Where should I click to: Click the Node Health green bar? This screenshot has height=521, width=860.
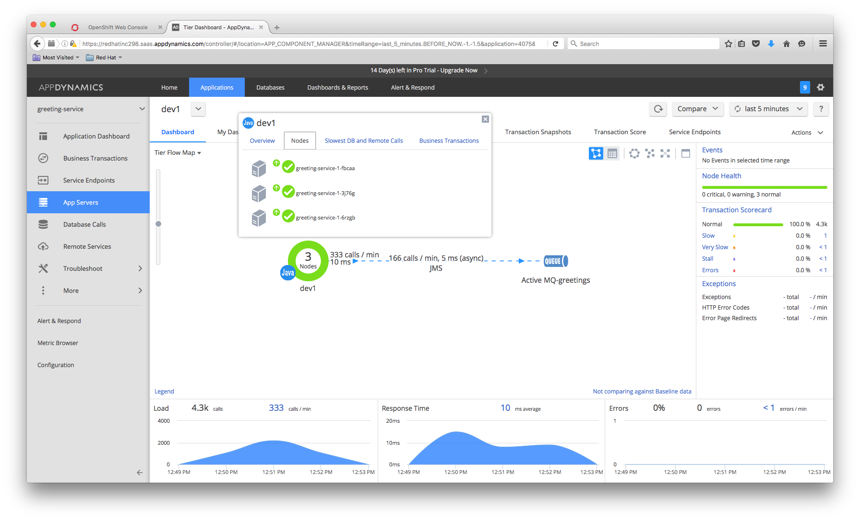(764, 187)
